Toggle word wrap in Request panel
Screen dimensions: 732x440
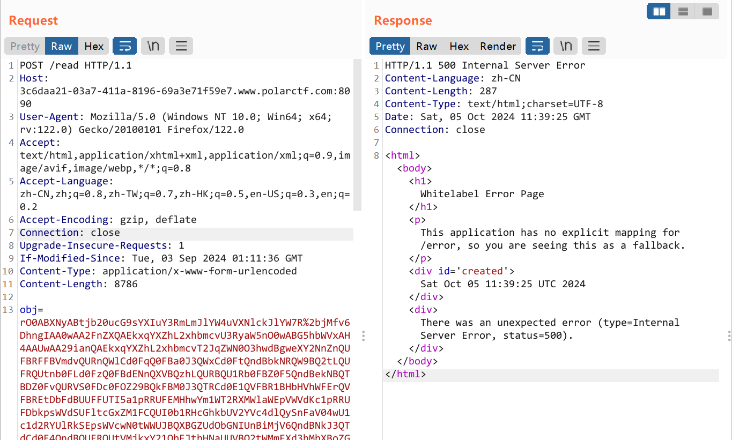pos(125,46)
